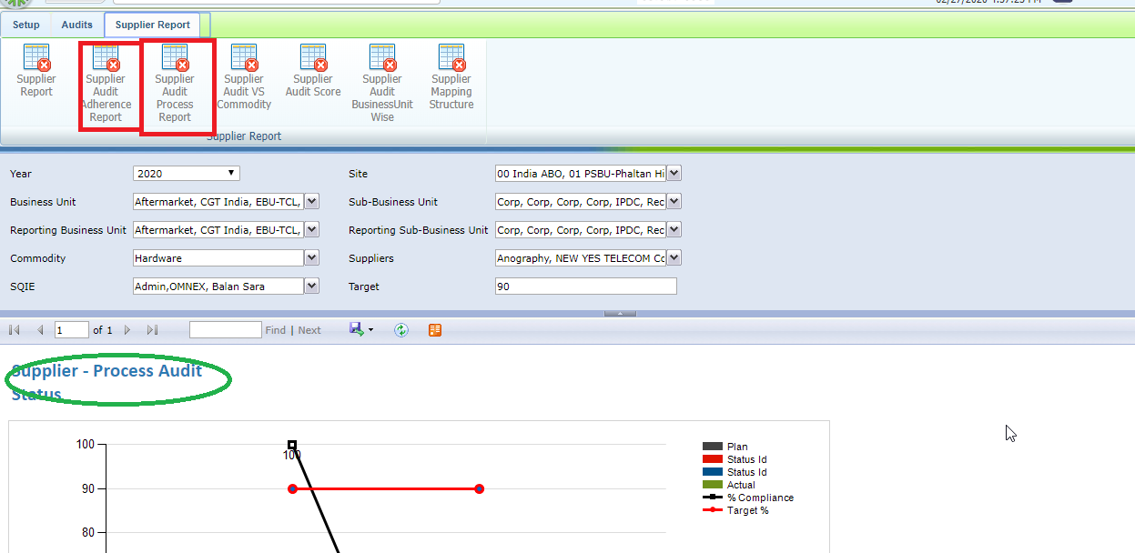Expand the Reporting Business Unit dropdown

(x=311, y=230)
